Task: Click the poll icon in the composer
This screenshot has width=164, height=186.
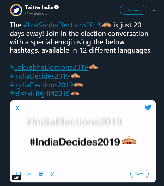Action: pyautogui.click(x=41, y=174)
